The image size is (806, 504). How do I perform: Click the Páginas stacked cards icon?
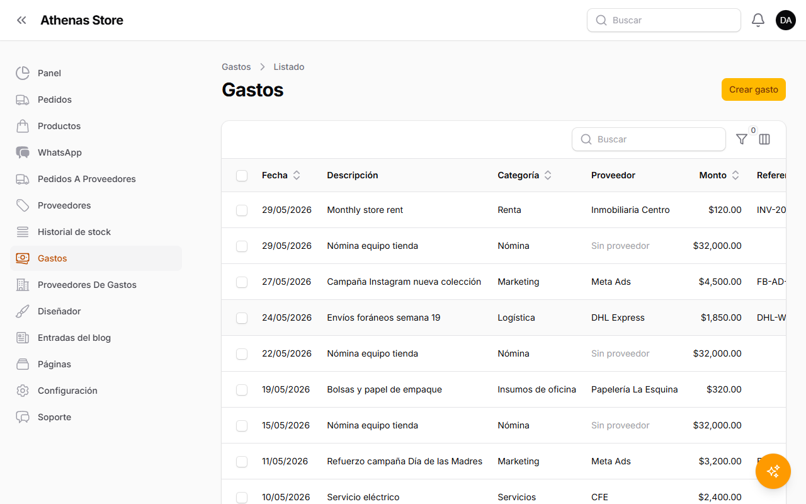(23, 364)
